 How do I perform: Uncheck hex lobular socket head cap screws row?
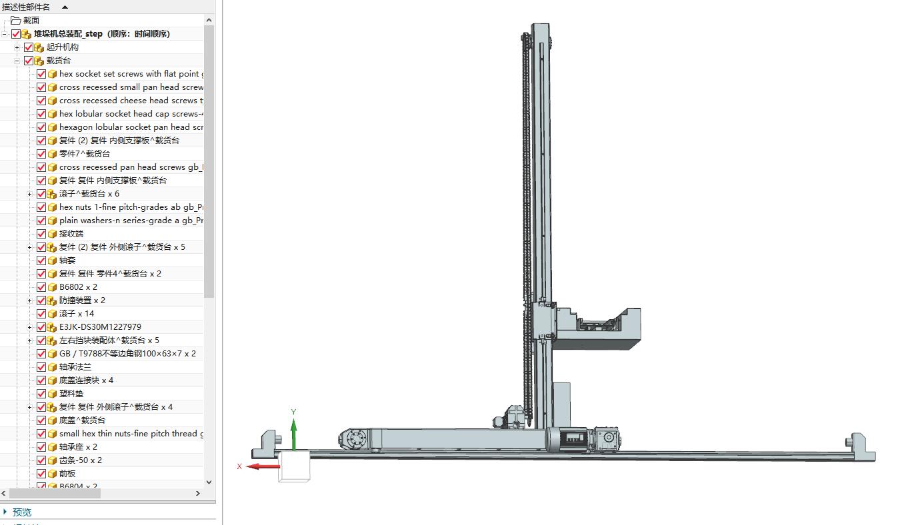41,113
